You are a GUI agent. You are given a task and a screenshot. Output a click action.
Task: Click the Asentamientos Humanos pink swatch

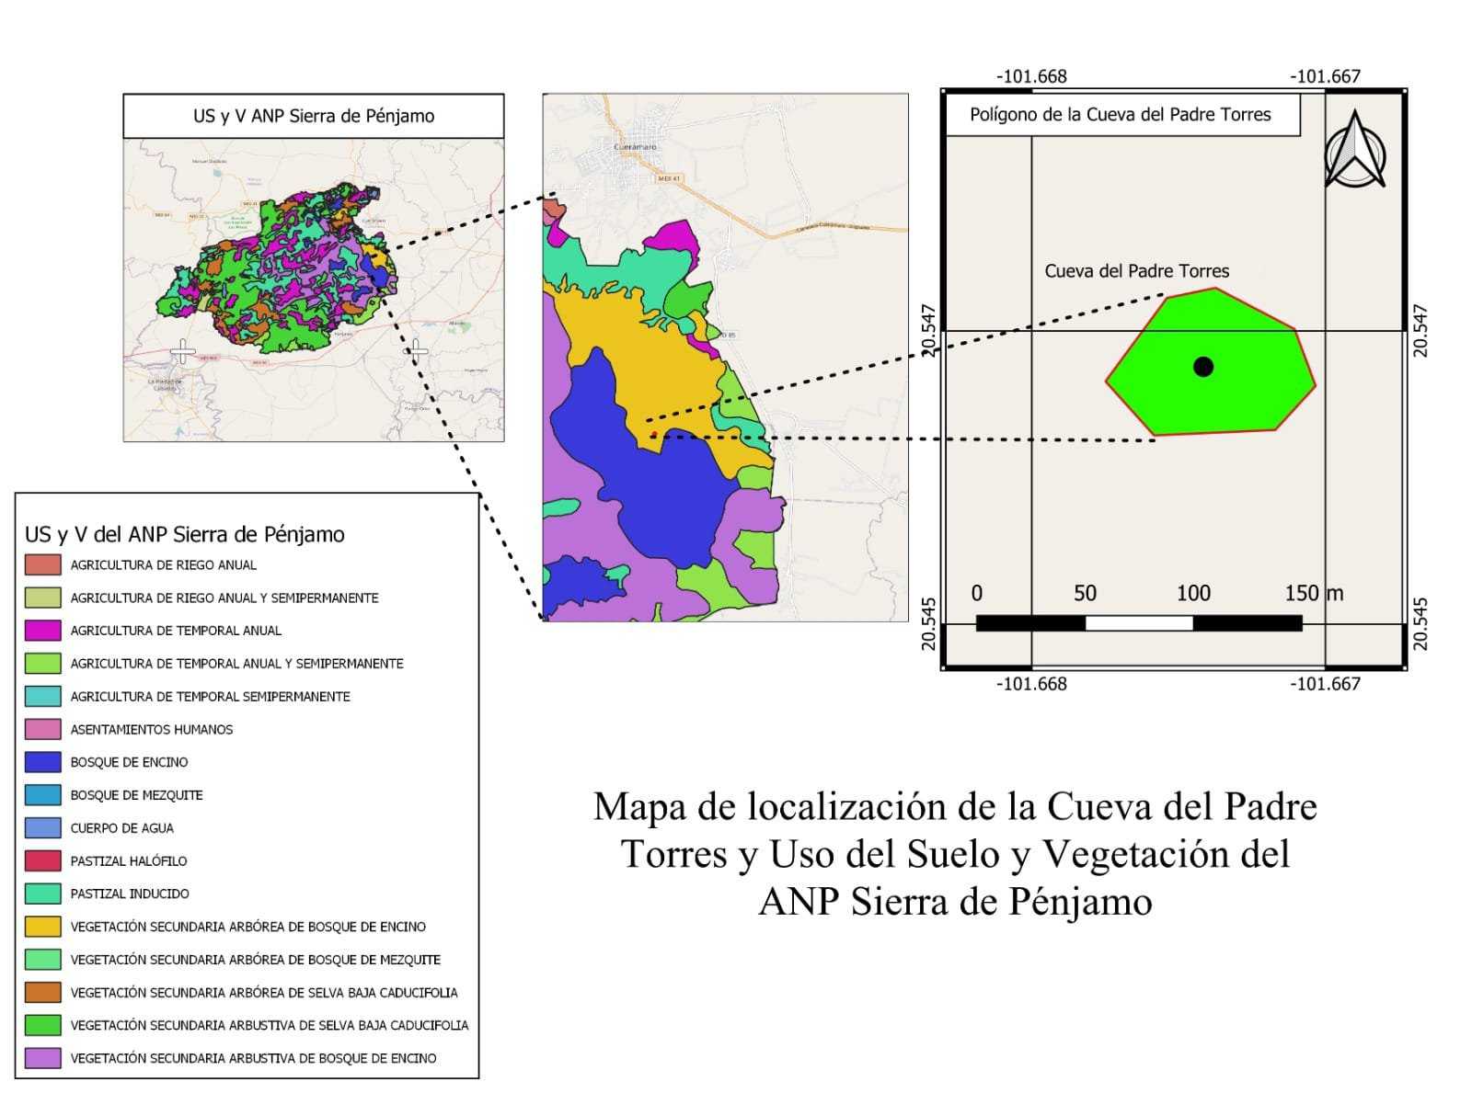pyautogui.click(x=43, y=729)
